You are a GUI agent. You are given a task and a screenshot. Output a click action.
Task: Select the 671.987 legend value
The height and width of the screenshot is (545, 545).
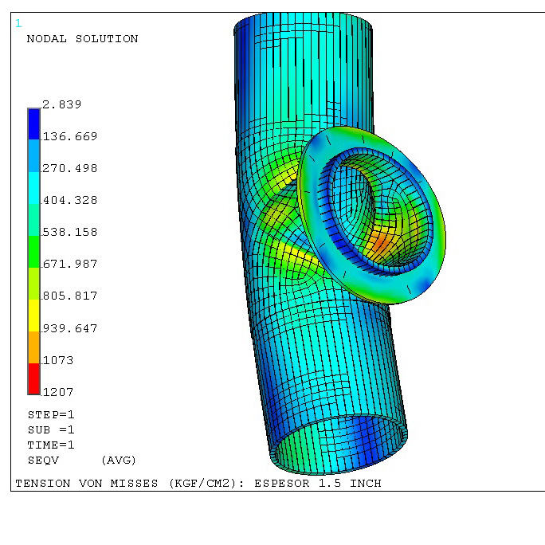coord(69,264)
